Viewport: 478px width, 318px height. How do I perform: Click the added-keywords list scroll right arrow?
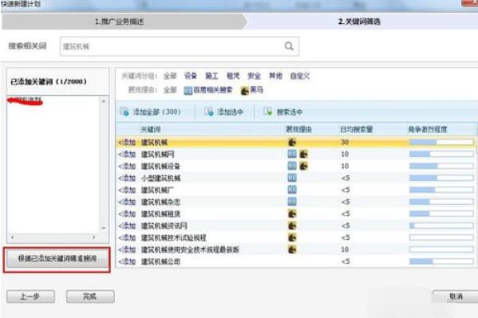(94, 237)
